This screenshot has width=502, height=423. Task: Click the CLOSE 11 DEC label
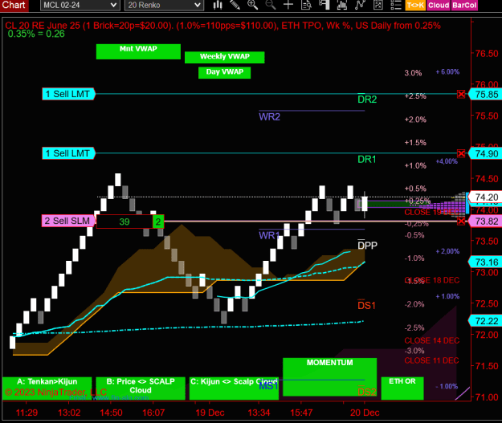click(x=432, y=360)
